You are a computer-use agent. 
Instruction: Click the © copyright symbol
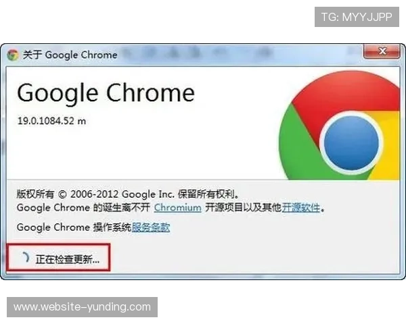[x=62, y=194]
